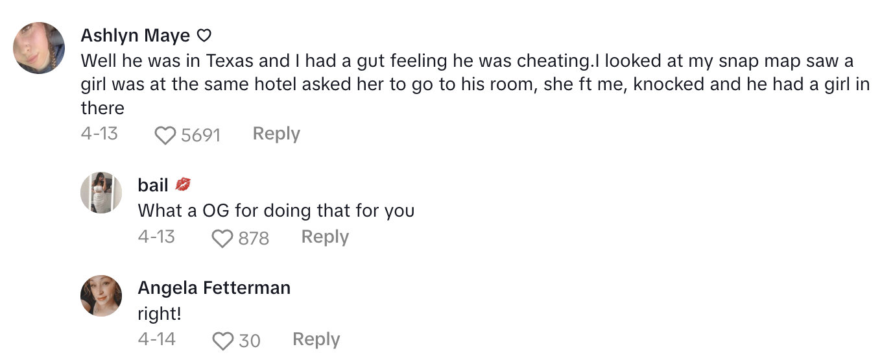882x362 pixels.
Task: Like Ashlyn Maye's comment with the heart icon
Action: [x=165, y=135]
